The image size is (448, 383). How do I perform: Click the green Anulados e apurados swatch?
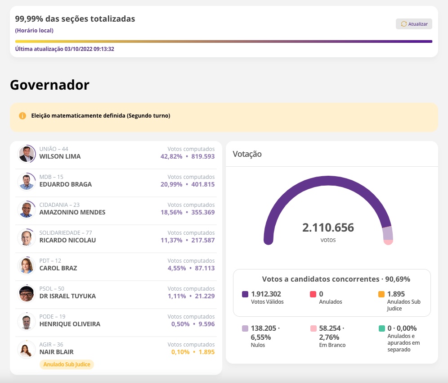click(381, 328)
